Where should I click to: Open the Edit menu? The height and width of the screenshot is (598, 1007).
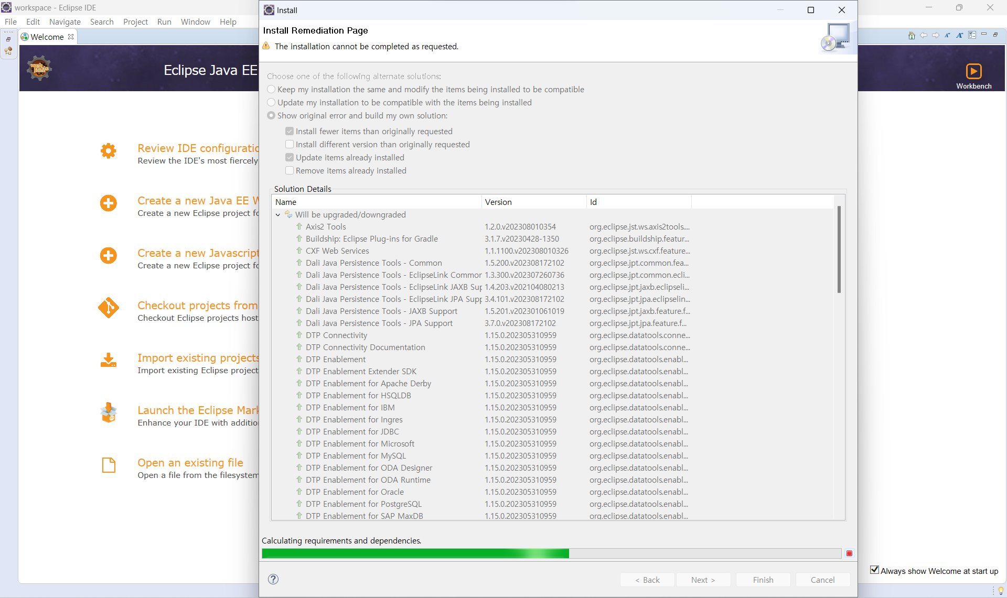33,21
